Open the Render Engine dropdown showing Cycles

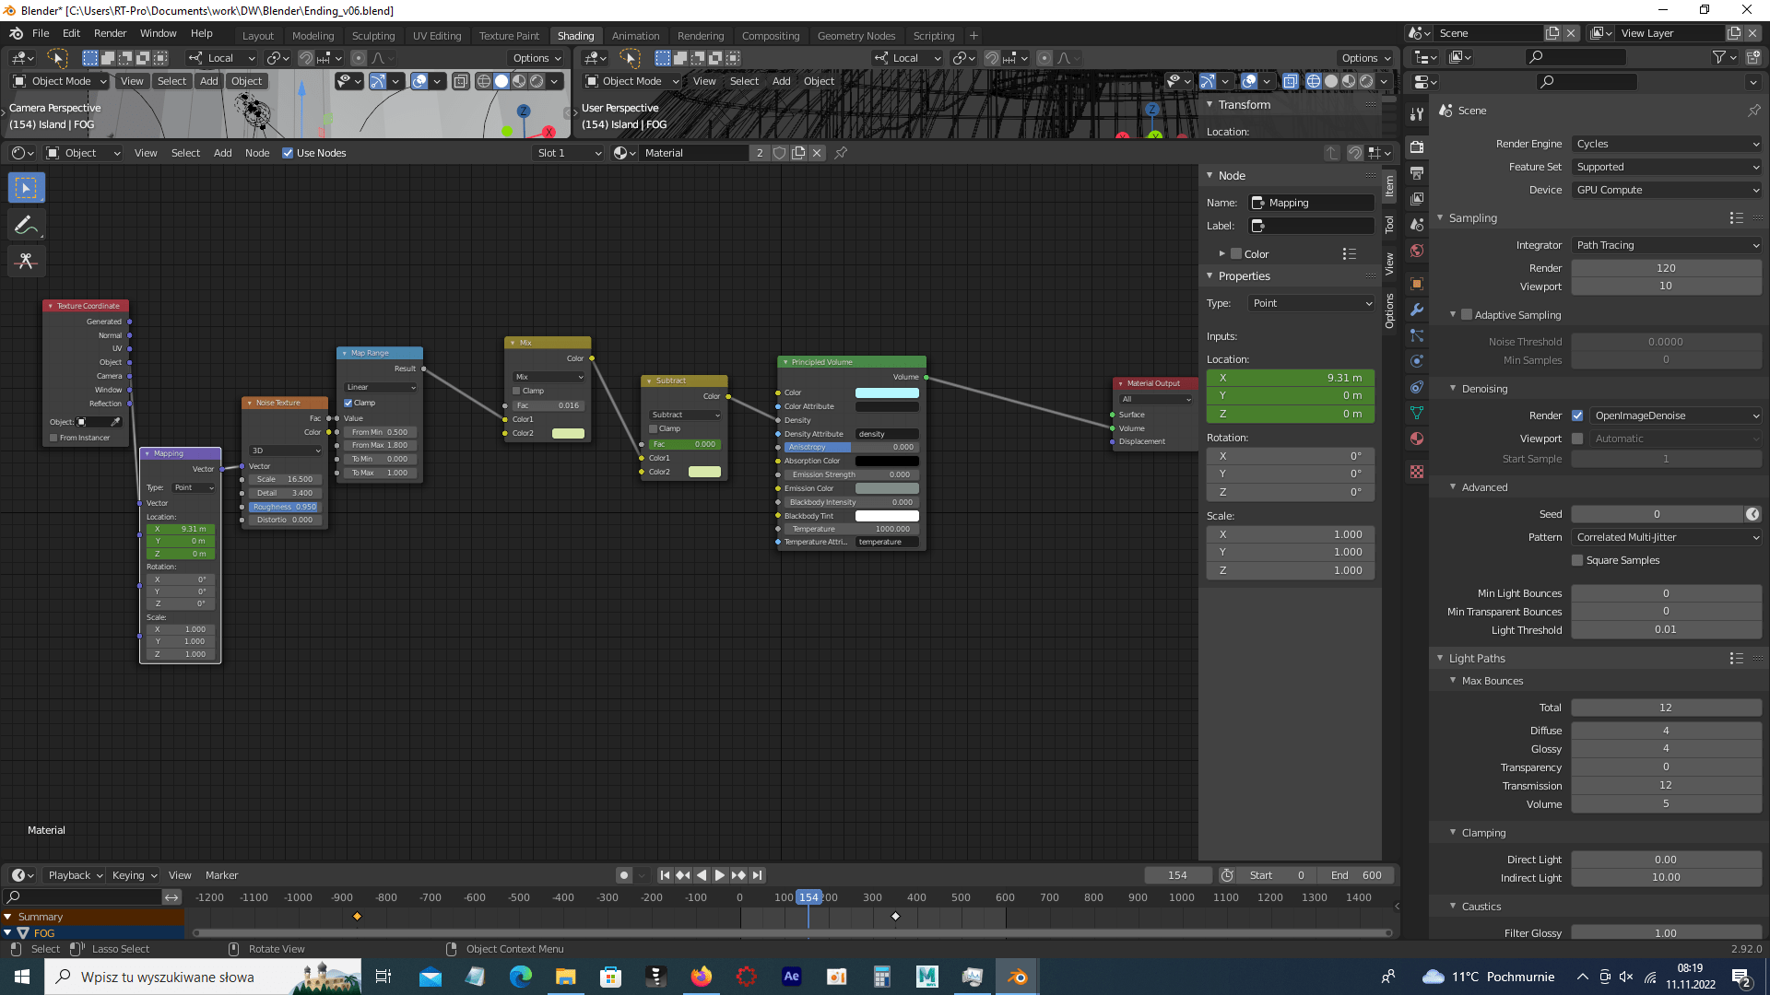[1665, 144]
